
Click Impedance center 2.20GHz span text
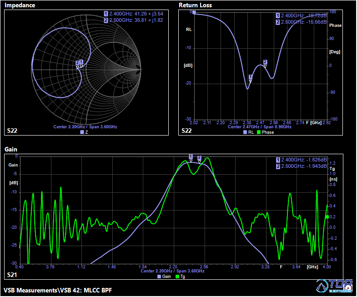tap(85, 127)
